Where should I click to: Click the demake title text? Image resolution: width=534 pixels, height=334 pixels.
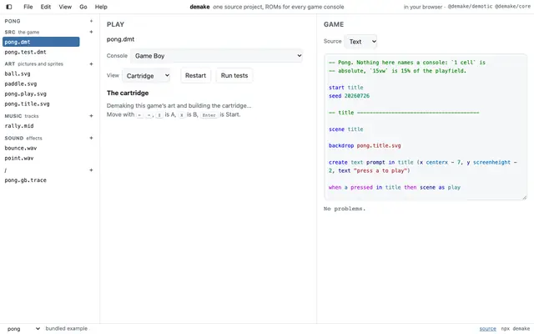[x=199, y=7]
